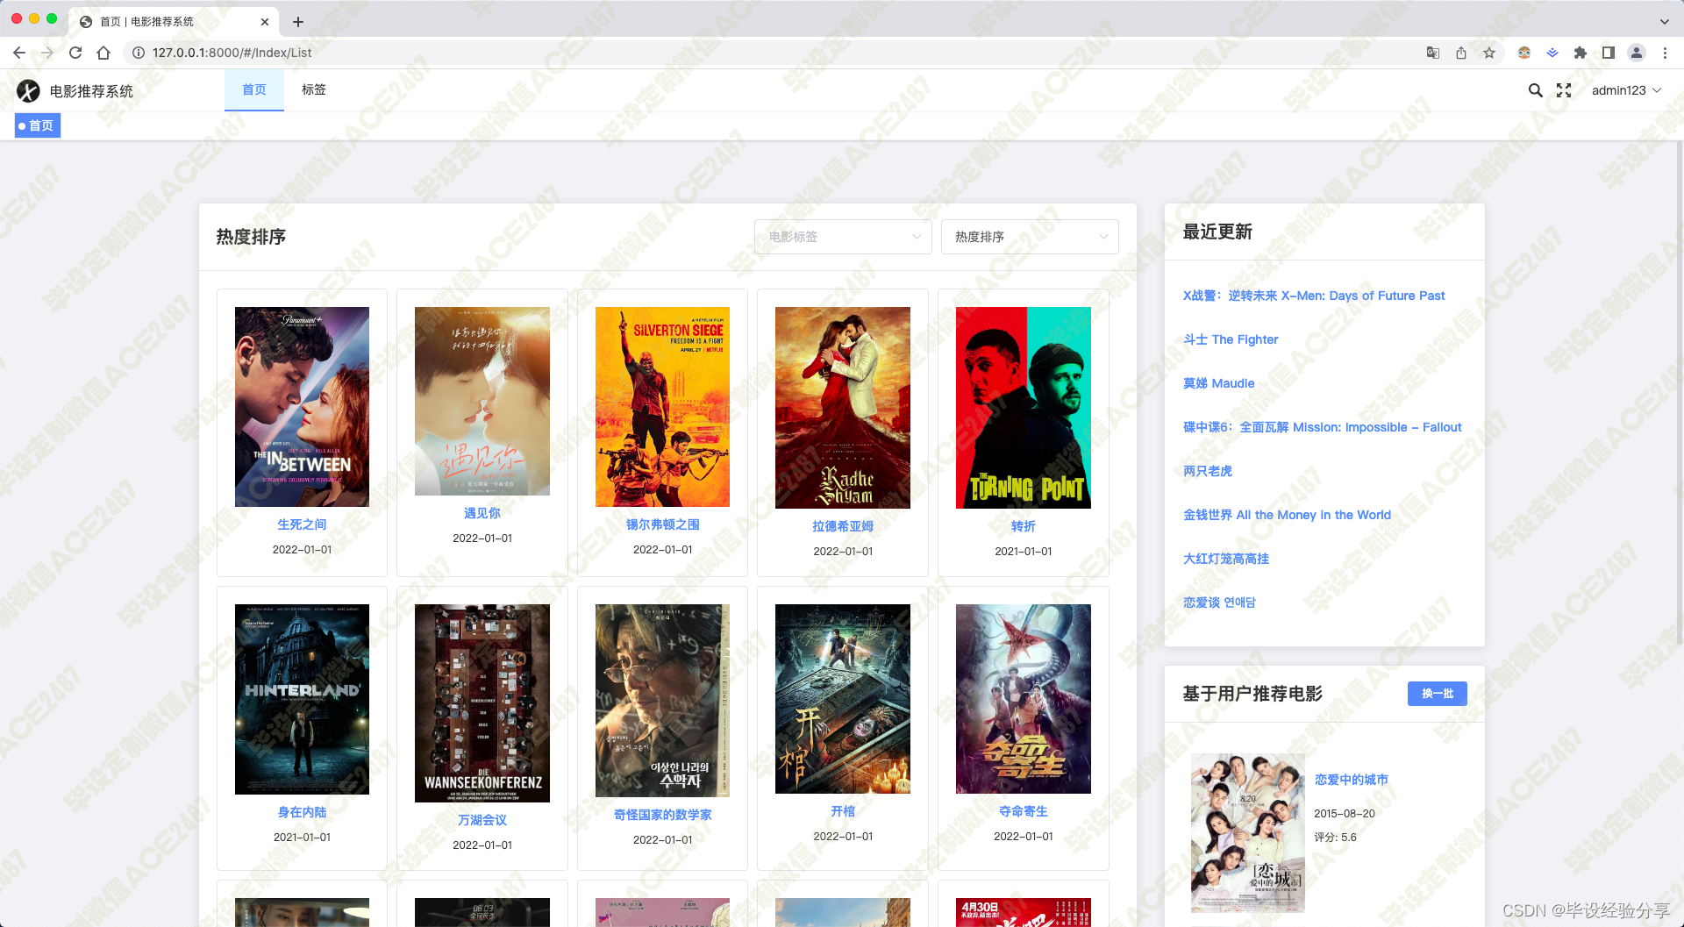Click the orange face extension icon
The width and height of the screenshot is (1684, 927).
coord(1524,53)
